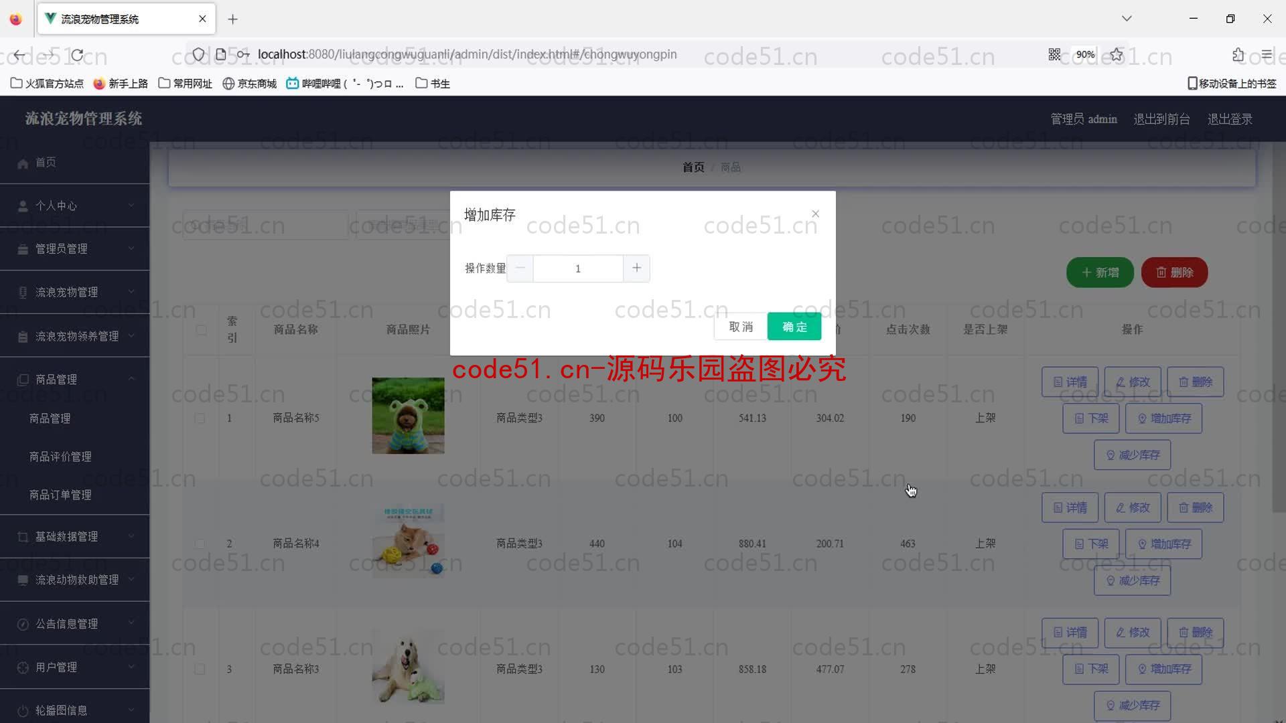Expand 轮播图信息 sidebar menu
This screenshot has width=1286, height=723.
coord(74,710)
